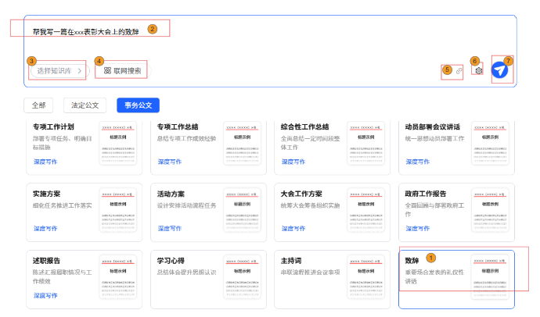Select the 致辞 template card
Image resolution: width=540 pixels, height=317 pixels.
(434, 273)
